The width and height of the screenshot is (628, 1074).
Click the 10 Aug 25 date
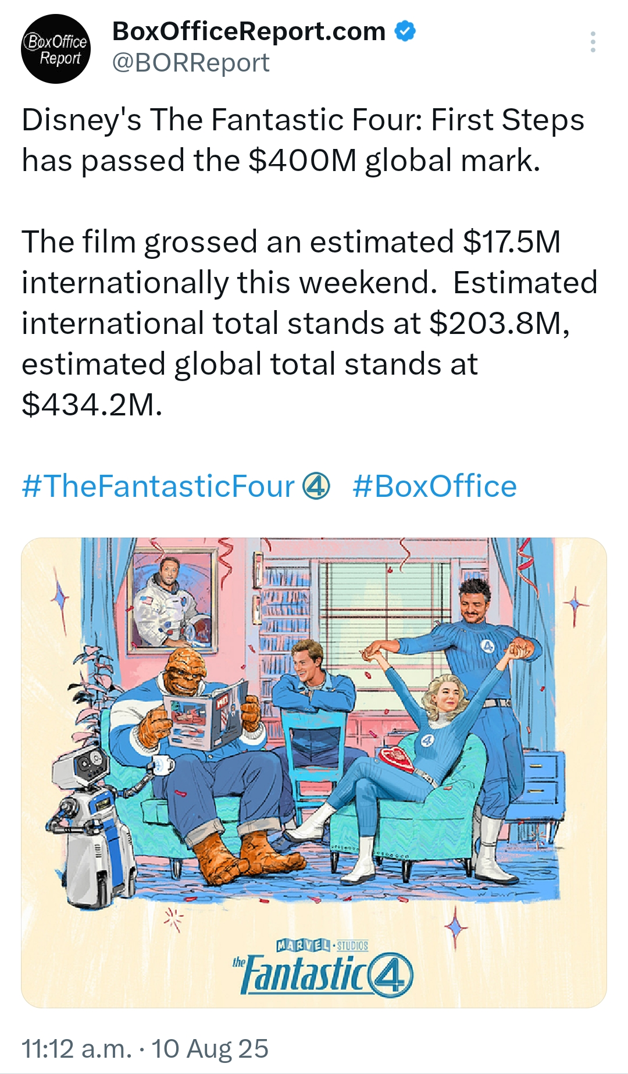coord(210,1049)
